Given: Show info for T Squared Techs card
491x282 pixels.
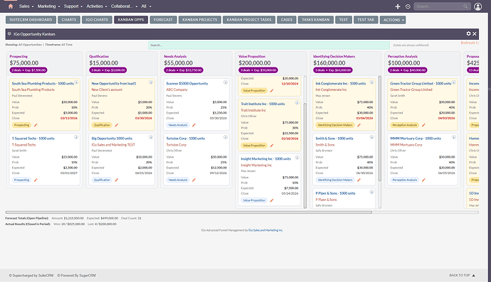Looking at the screenshot, I should click(76, 137).
